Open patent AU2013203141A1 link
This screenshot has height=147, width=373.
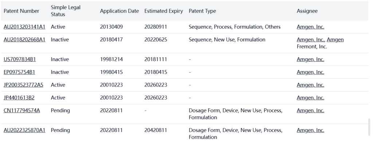[x=24, y=27]
